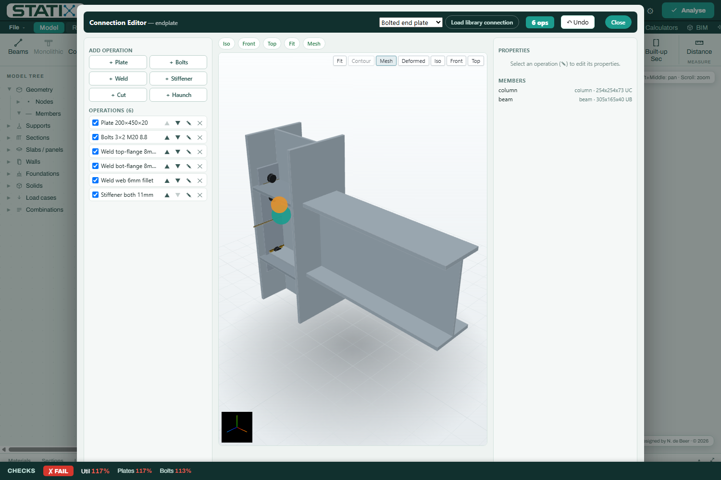This screenshot has width=721, height=480.
Task: Click the 6 ops badge
Action: point(540,23)
